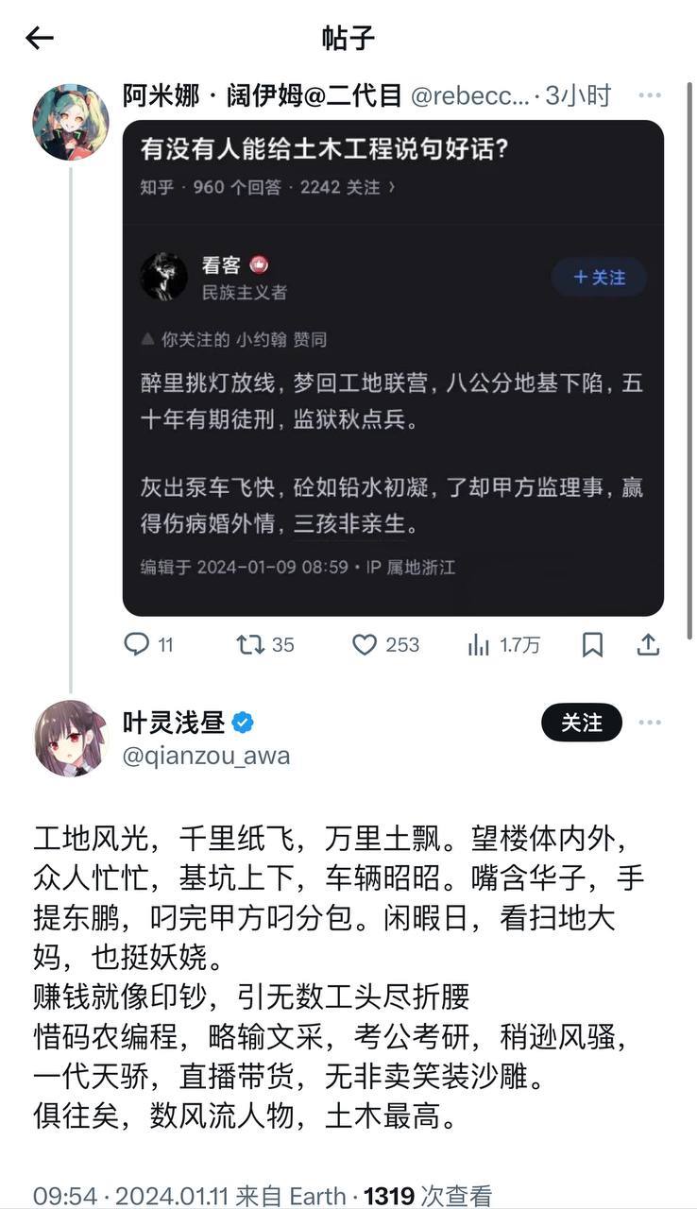The image size is (697, 1209).
Task: Follow 叶灵浅昼 with the 关注 button
Action: [x=582, y=723]
